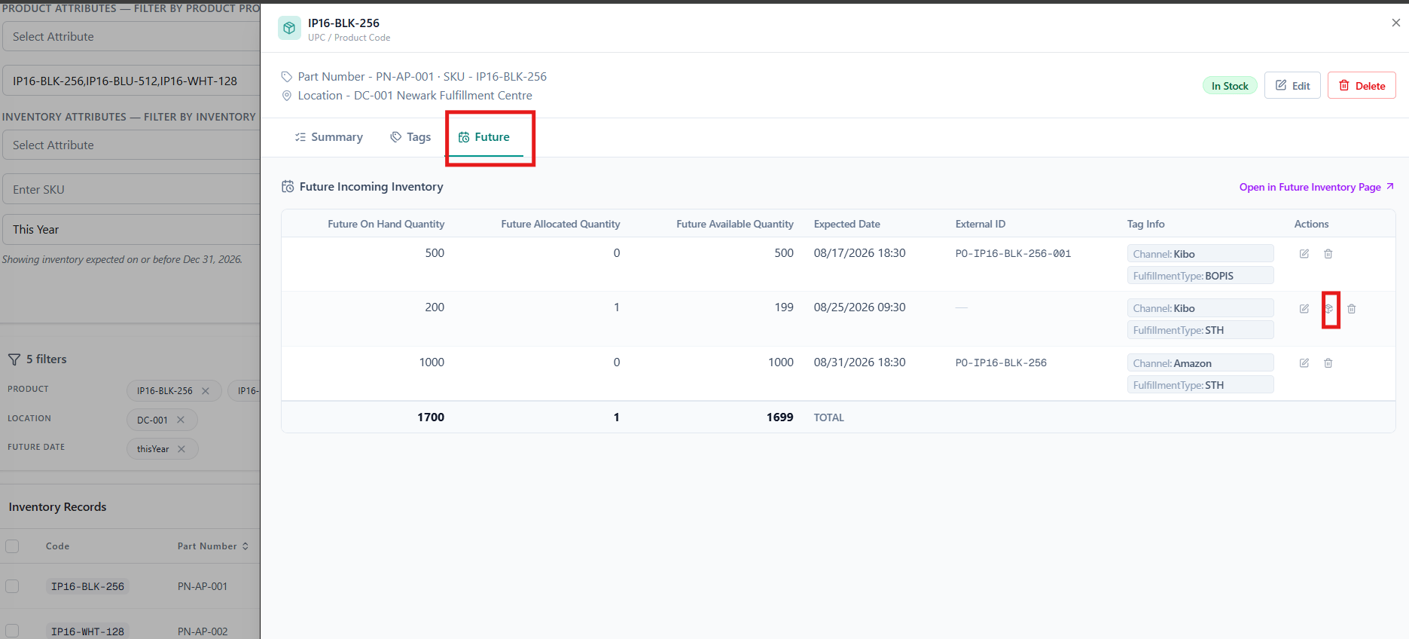Click the location pin icon
Image resolution: width=1409 pixels, height=639 pixels.
coord(286,96)
